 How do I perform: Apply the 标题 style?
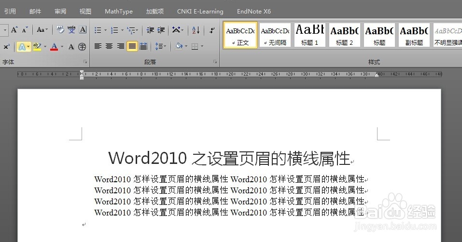click(x=379, y=35)
